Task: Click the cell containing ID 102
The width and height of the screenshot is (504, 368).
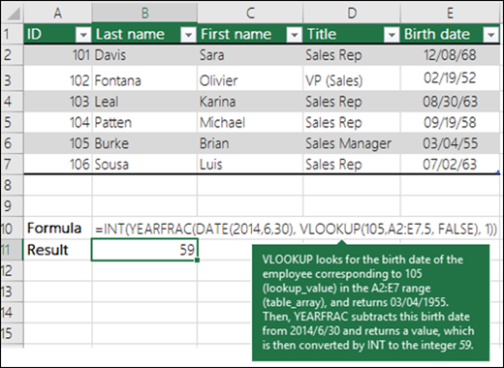Action: coord(58,78)
